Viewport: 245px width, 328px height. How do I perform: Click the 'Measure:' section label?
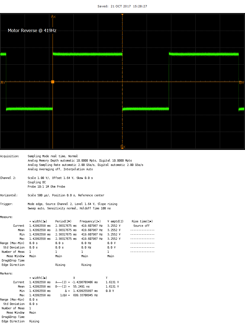(7, 217)
